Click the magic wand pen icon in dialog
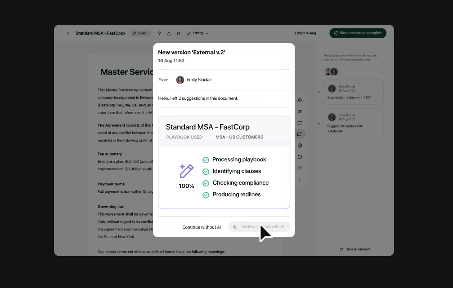This screenshot has height=288, width=453. (x=186, y=171)
